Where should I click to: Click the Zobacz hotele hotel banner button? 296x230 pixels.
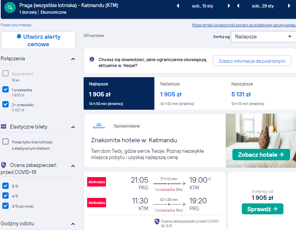261,155
